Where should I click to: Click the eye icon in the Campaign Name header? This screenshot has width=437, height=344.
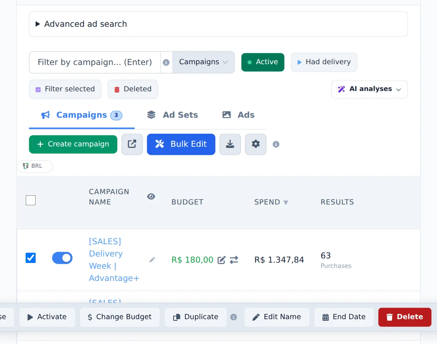(151, 196)
